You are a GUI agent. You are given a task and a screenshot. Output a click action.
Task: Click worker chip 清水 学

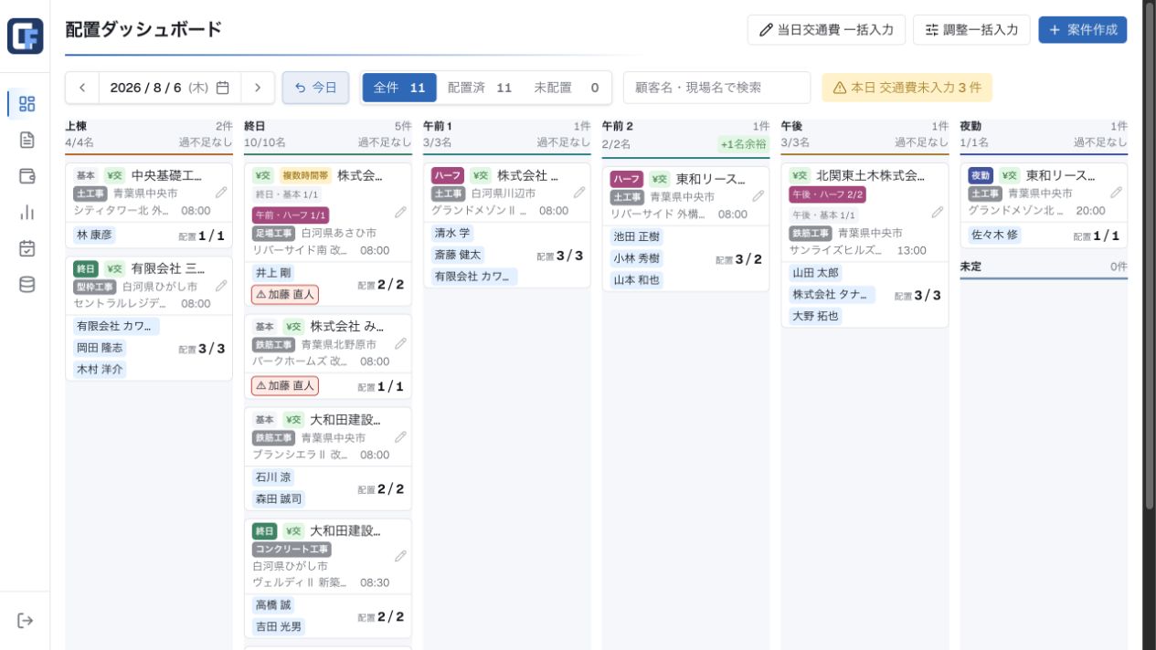point(452,233)
